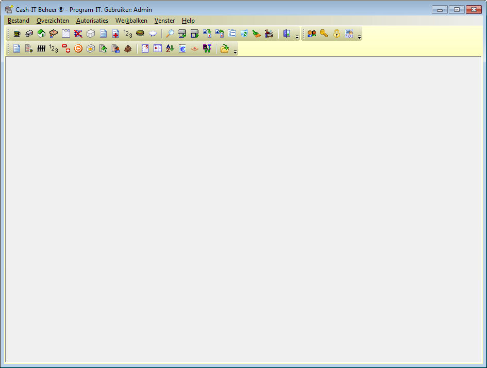The image size is (487, 368).
Task: Click the magnifying glass search icon
Action: point(170,34)
